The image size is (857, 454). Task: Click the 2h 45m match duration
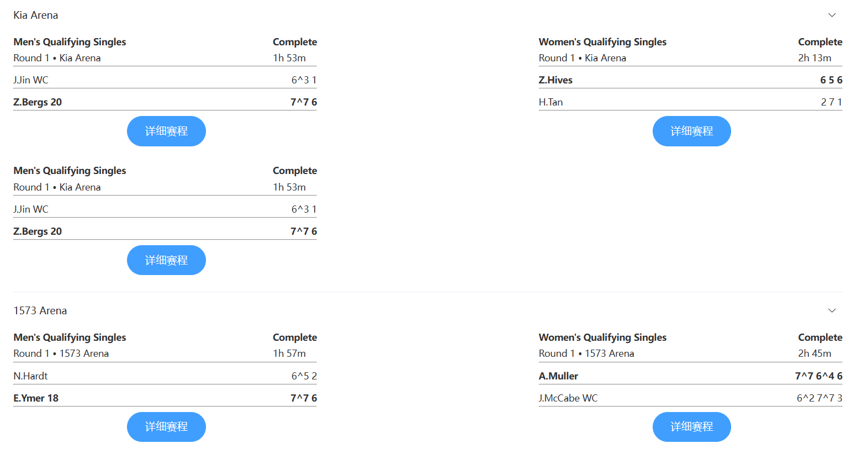(814, 353)
